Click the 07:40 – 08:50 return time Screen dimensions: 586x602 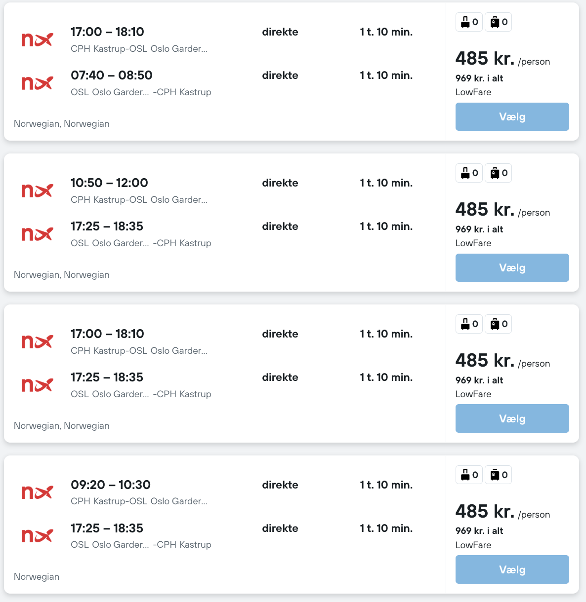click(x=111, y=75)
